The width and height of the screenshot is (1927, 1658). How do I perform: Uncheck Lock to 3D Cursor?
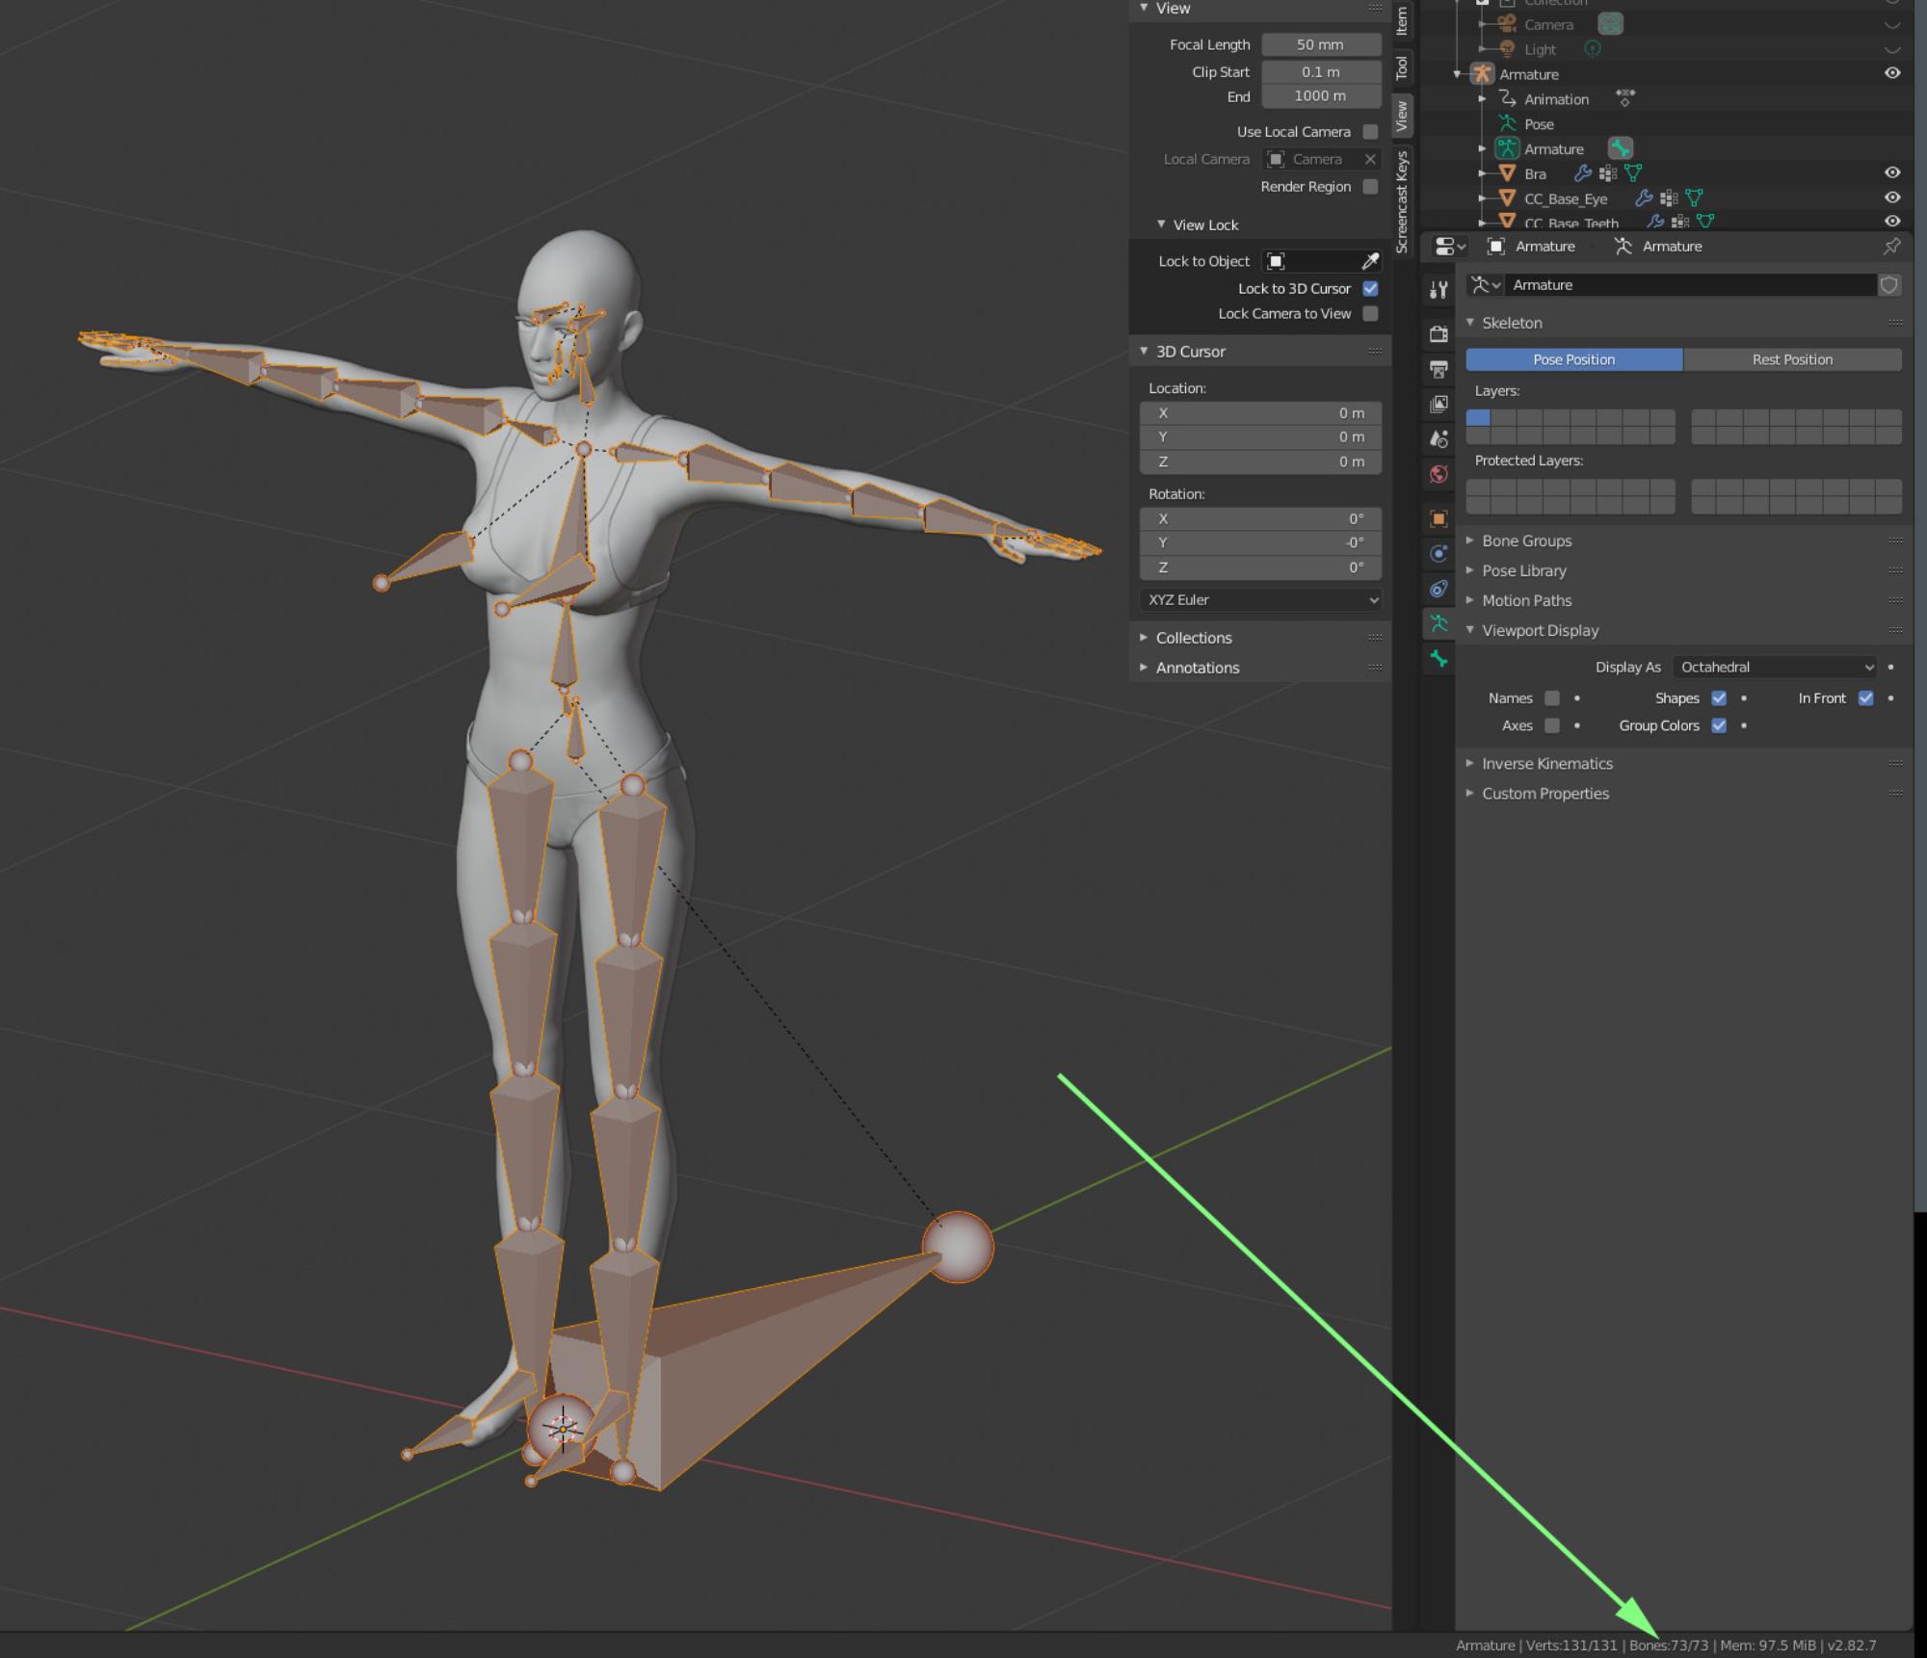tap(1370, 289)
